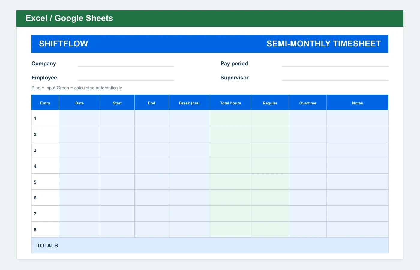Select entry number 3 cell

point(45,150)
